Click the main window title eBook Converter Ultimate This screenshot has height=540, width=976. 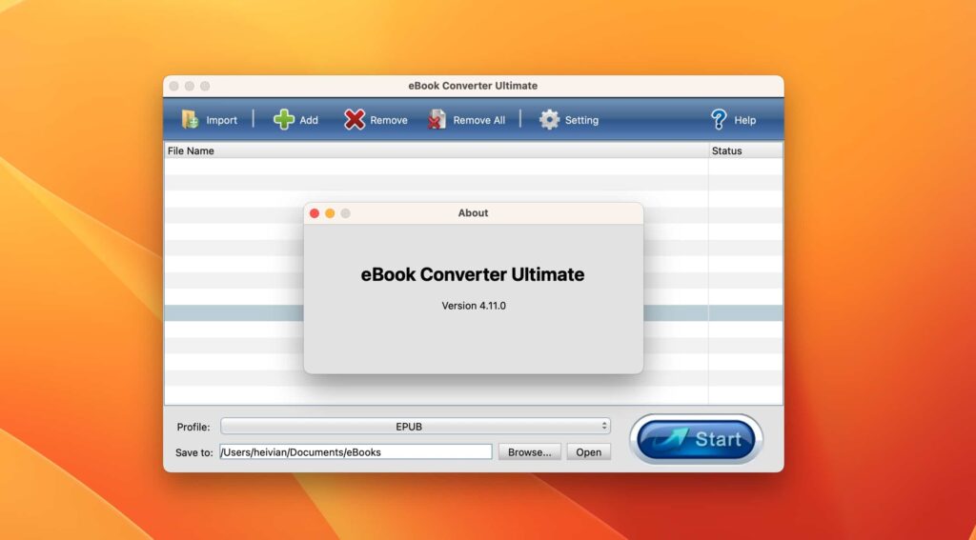[x=473, y=86]
